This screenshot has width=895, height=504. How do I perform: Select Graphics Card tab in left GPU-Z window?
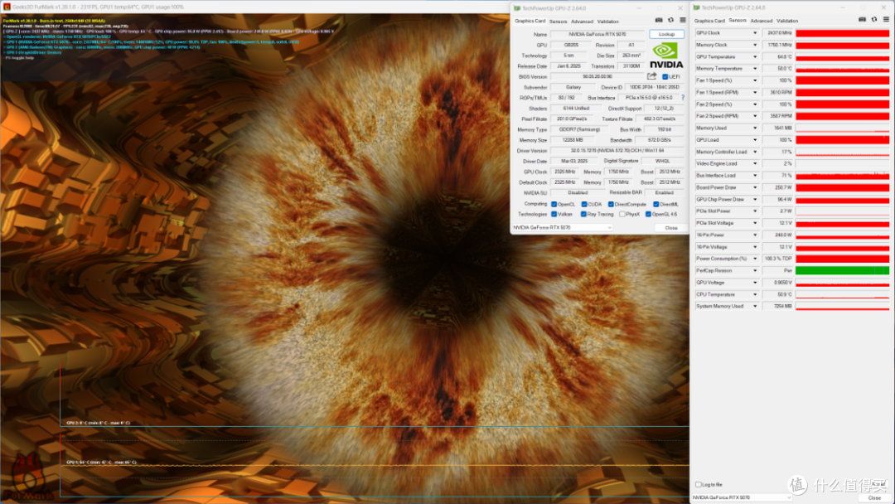tap(530, 21)
